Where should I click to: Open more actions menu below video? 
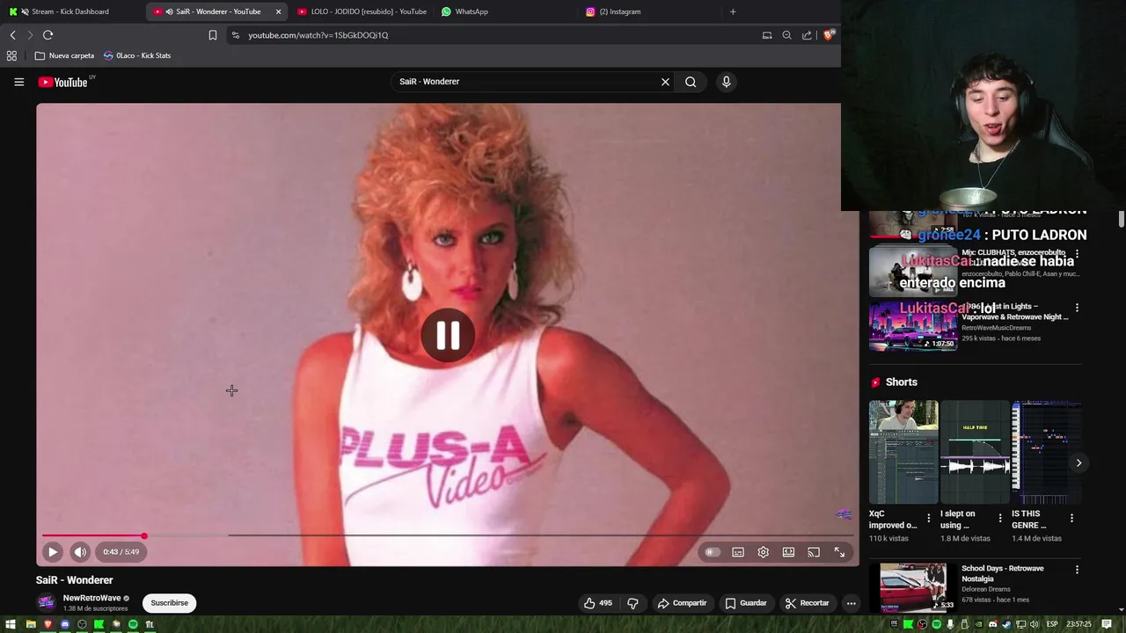[851, 603]
